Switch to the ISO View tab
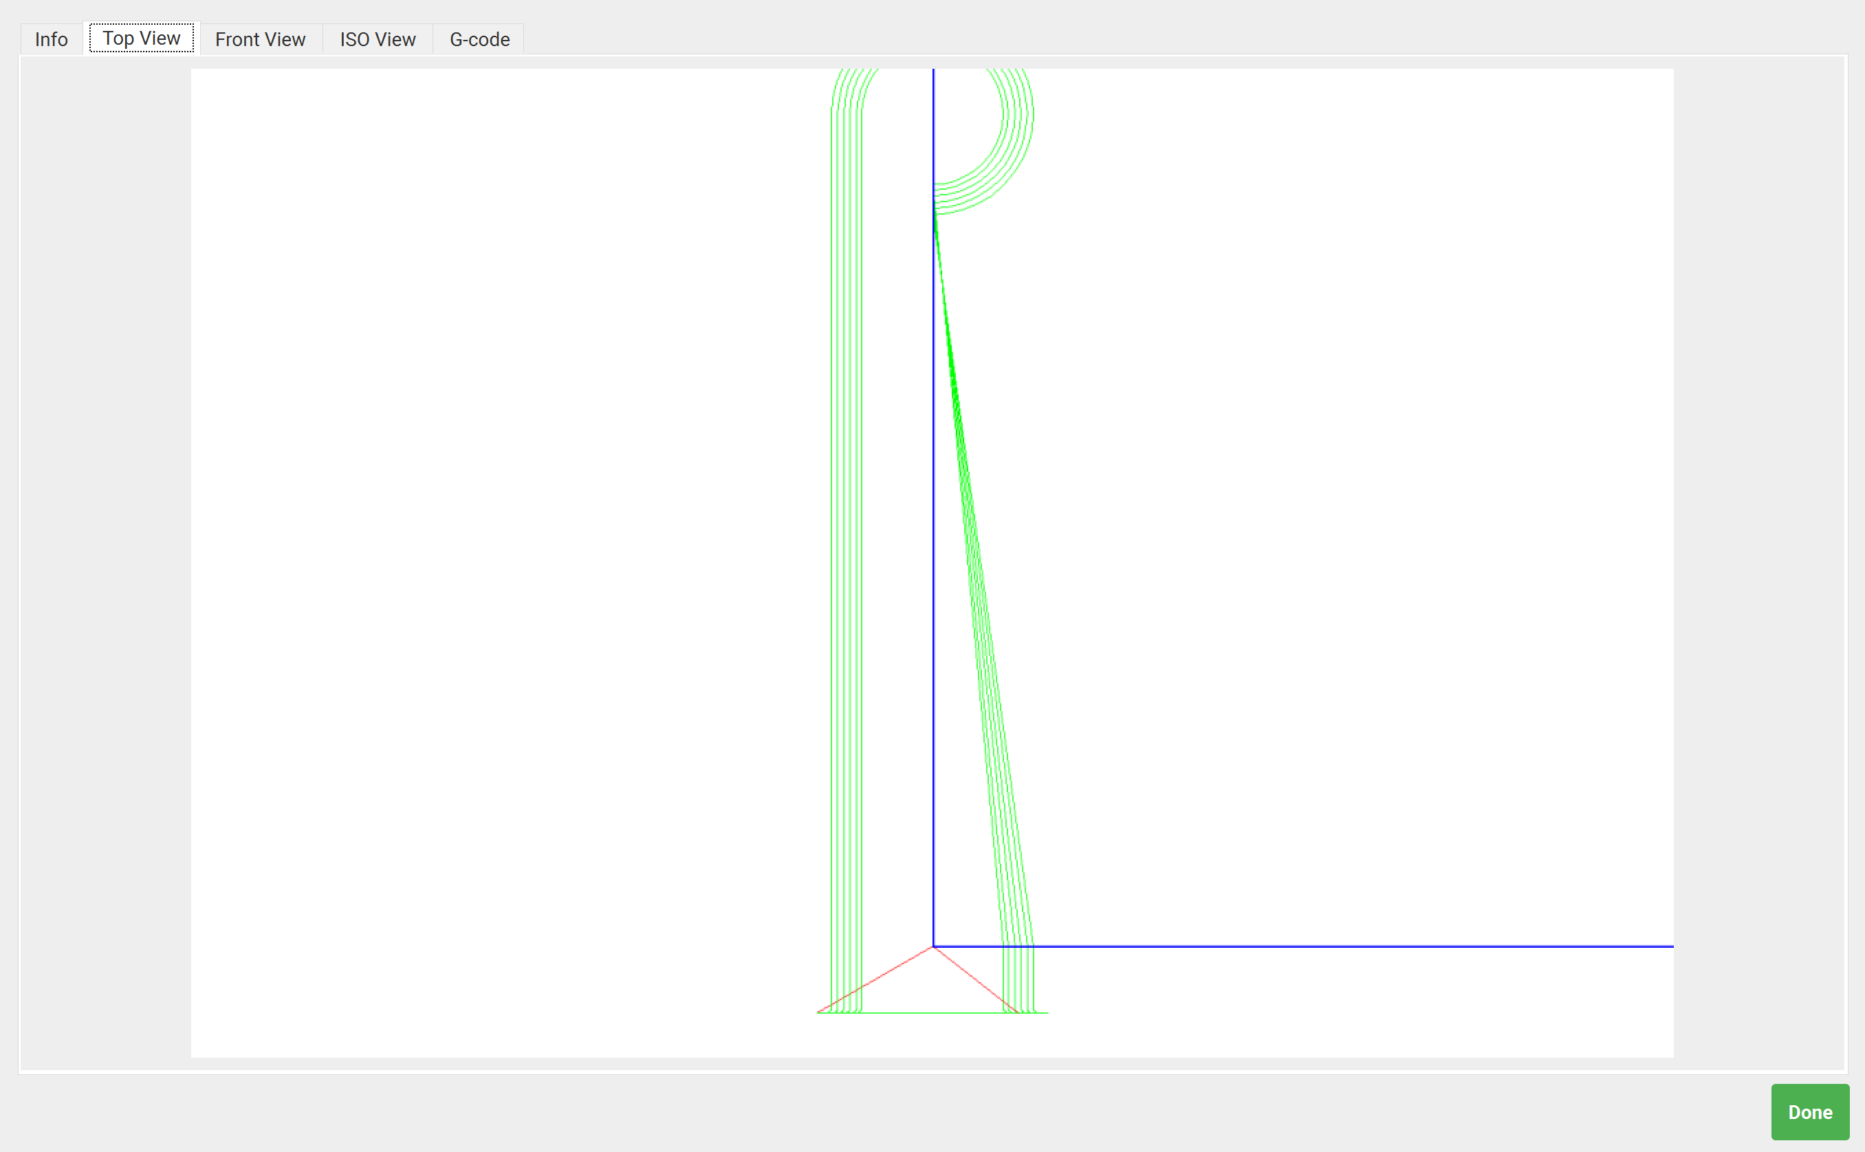 point(377,39)
